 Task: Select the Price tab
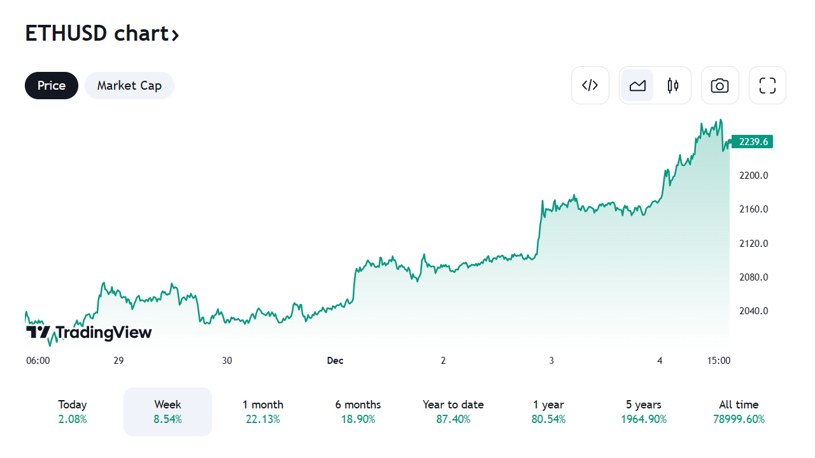[52, 85]
